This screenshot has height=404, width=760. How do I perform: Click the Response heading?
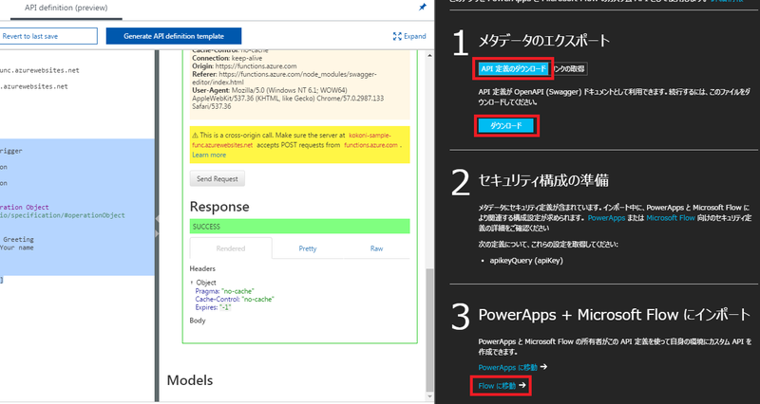(x=219, y=207)
